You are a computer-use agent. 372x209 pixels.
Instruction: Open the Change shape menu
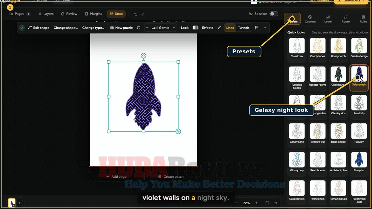pos(66,28)
